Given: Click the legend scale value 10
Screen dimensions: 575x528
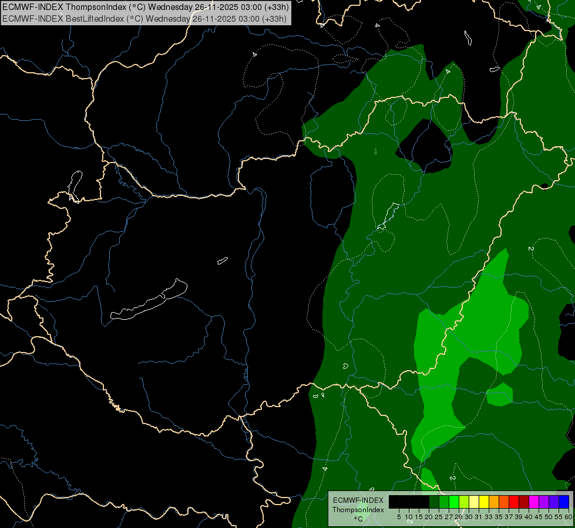Looking at the screenshot, I should [409, 517].
